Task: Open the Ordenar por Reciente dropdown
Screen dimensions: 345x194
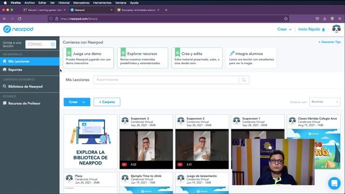Action: pyautogui.click(x=325, y=102)
